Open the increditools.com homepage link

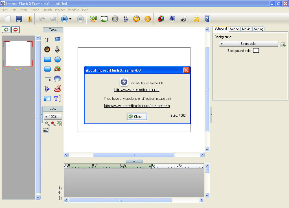pyautogui.click(x=137, y=90)
